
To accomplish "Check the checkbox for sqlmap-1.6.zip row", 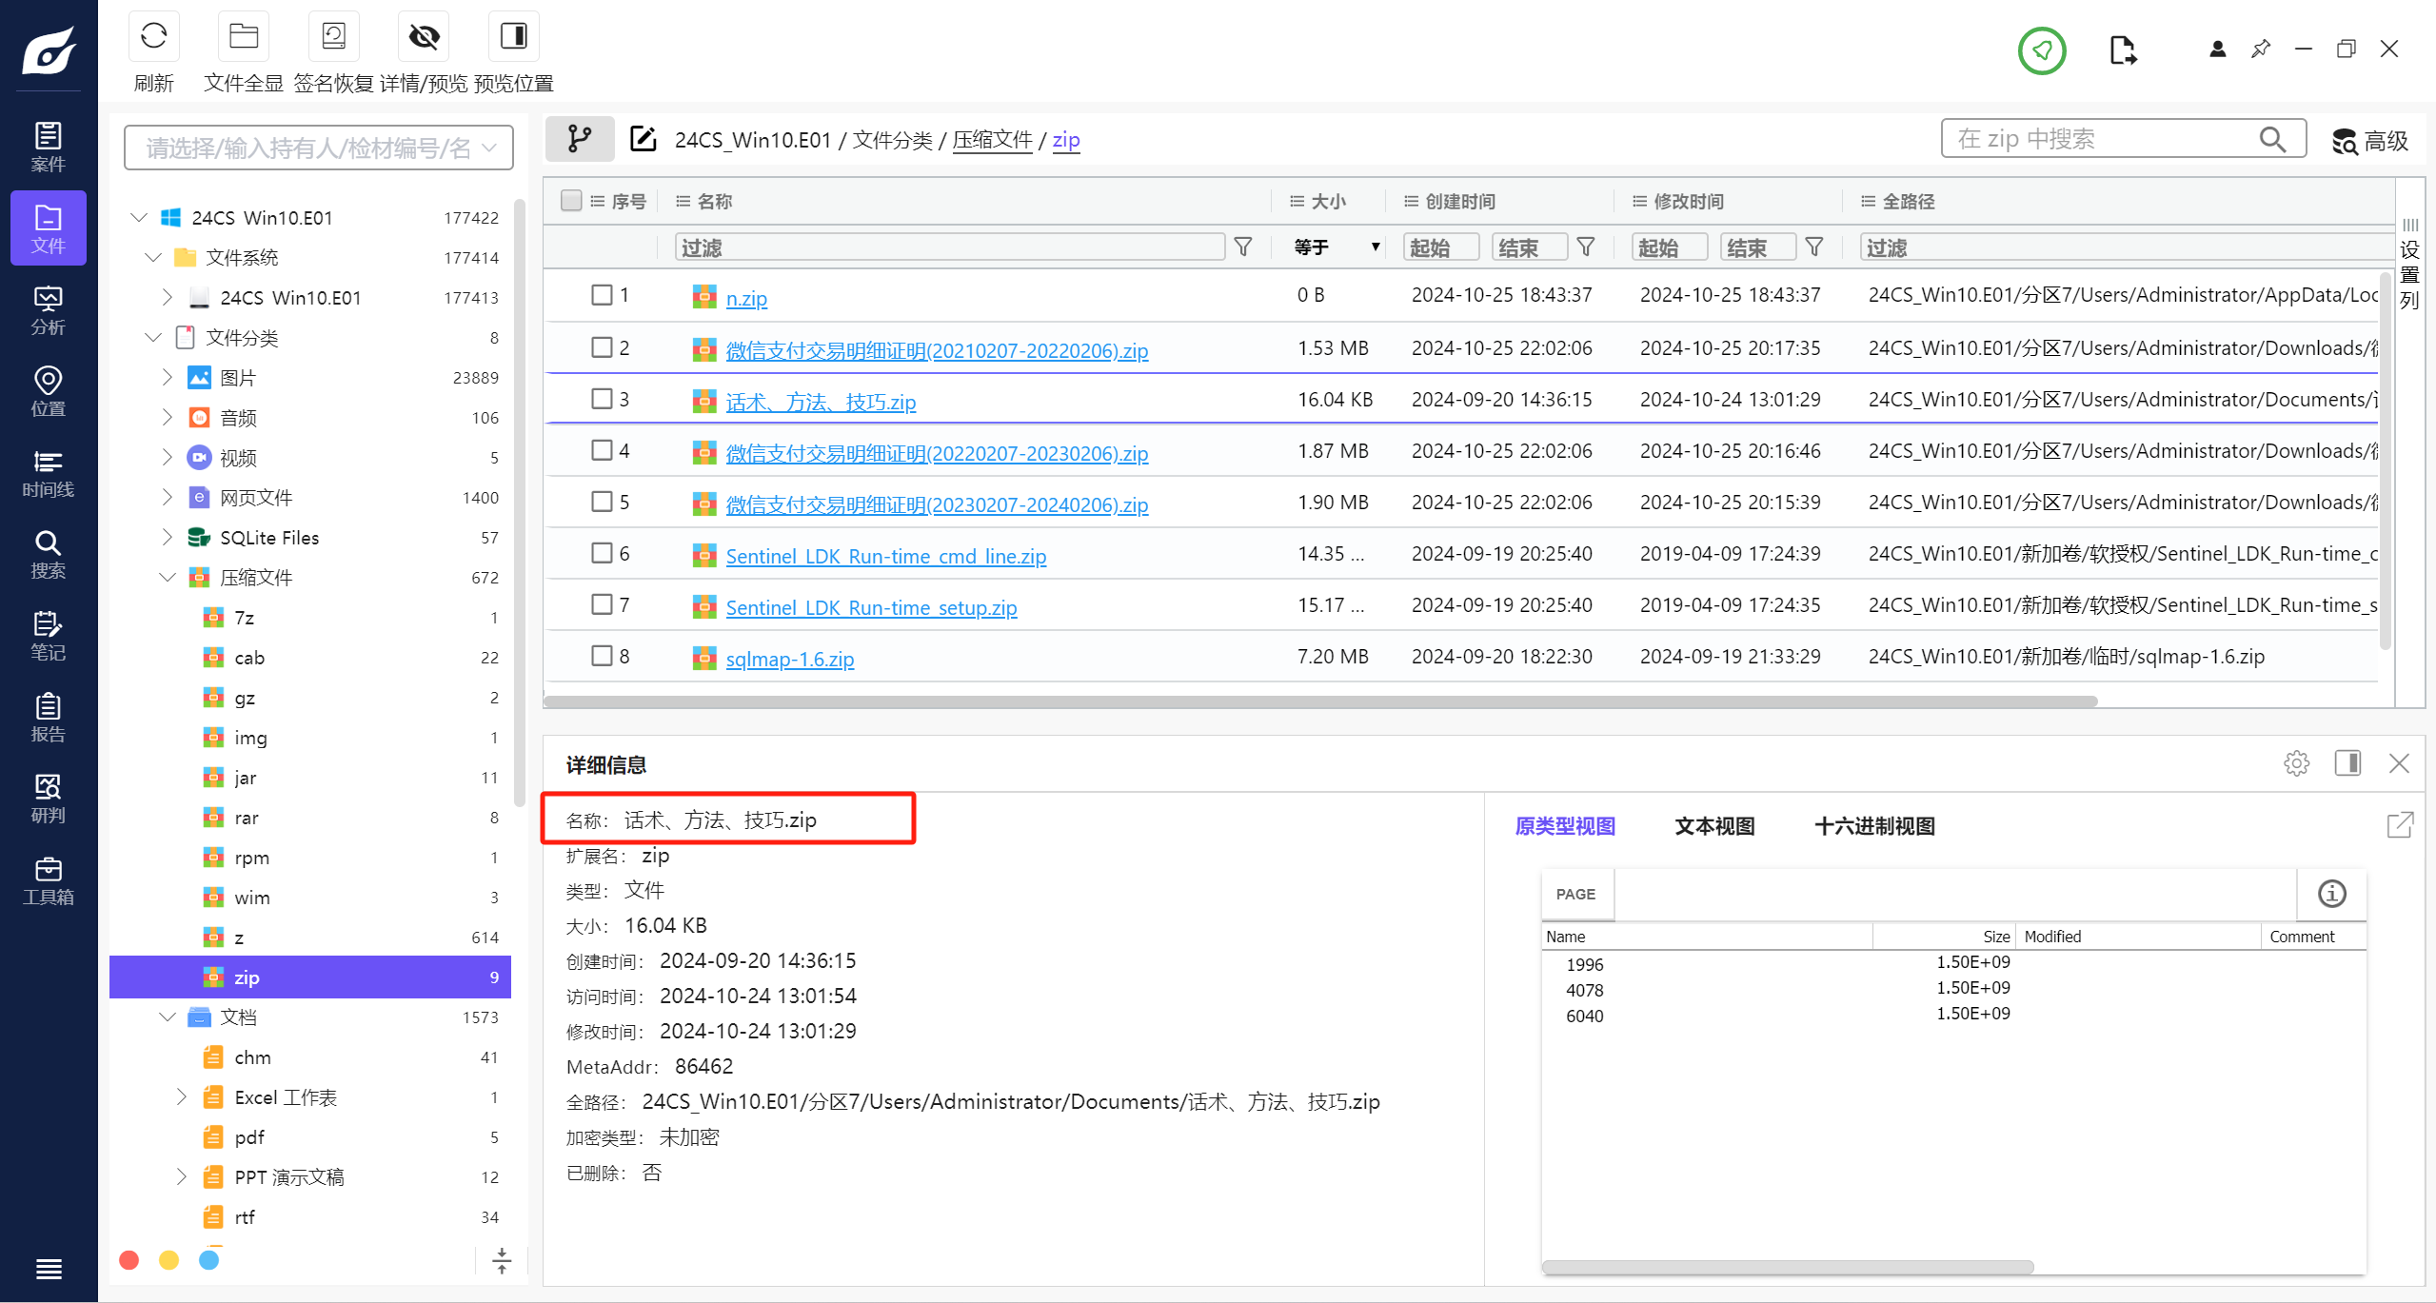I will [x=602, y=656].
